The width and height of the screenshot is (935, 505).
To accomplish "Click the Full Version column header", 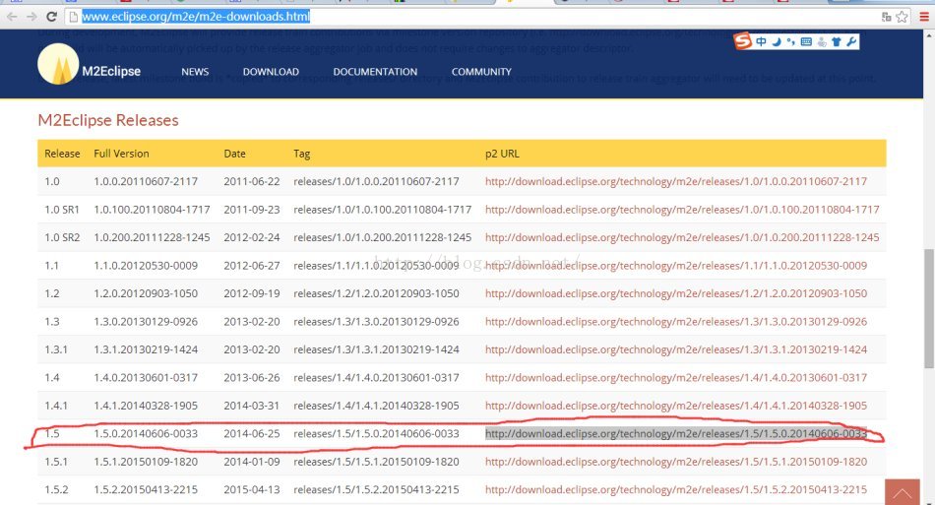I will tap(121, 154).
